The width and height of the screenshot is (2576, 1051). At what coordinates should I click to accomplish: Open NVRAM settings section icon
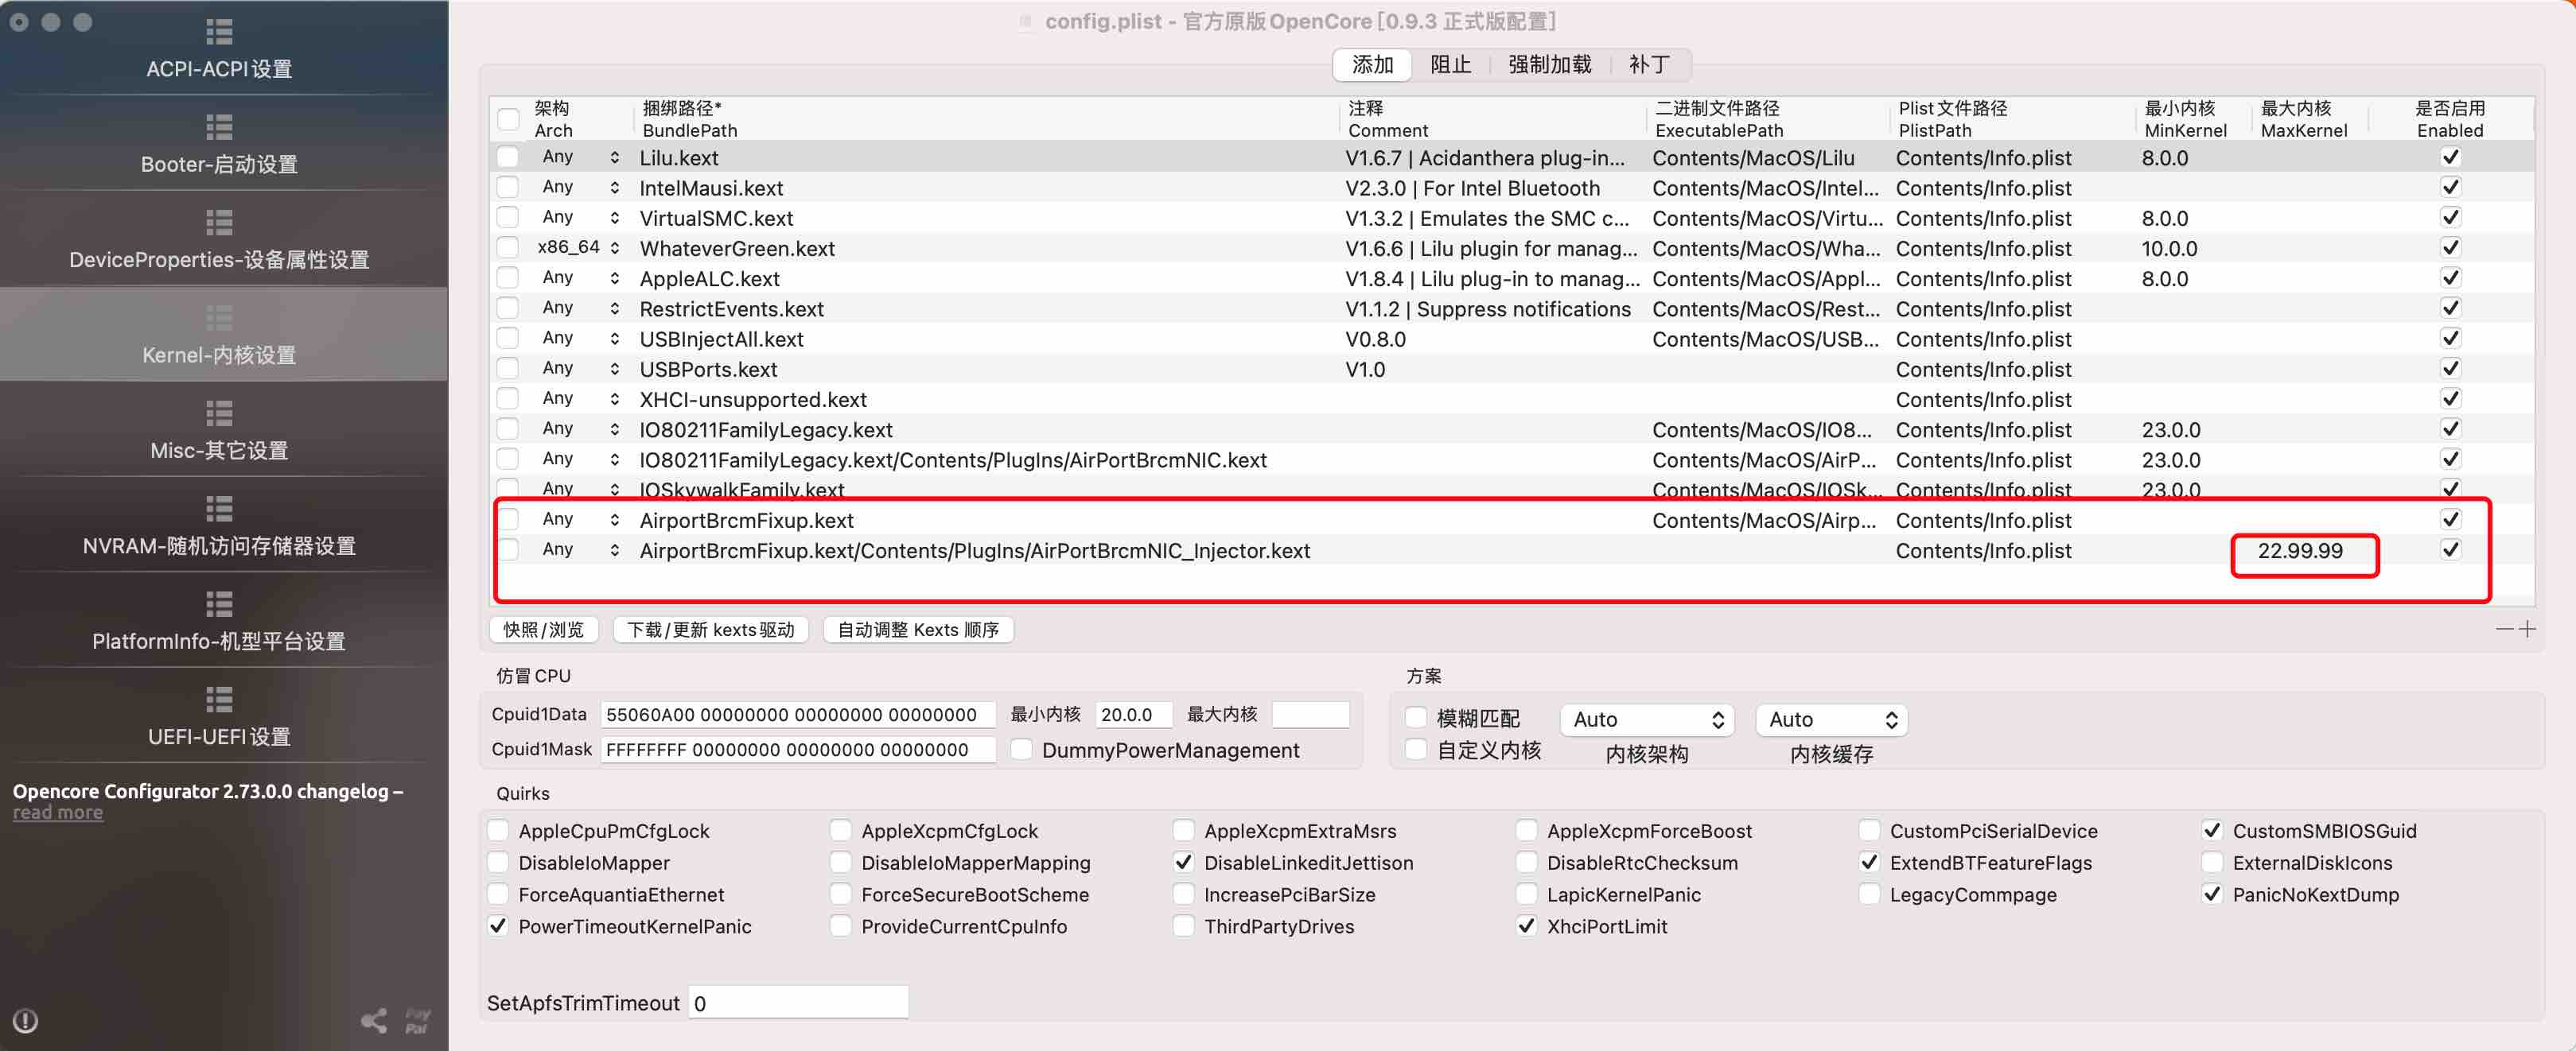coord(219,509)
